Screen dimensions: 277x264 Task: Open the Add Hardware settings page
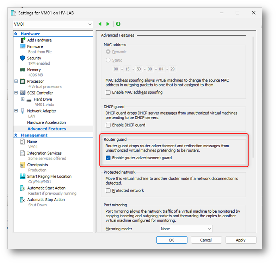tap(39, 40)
